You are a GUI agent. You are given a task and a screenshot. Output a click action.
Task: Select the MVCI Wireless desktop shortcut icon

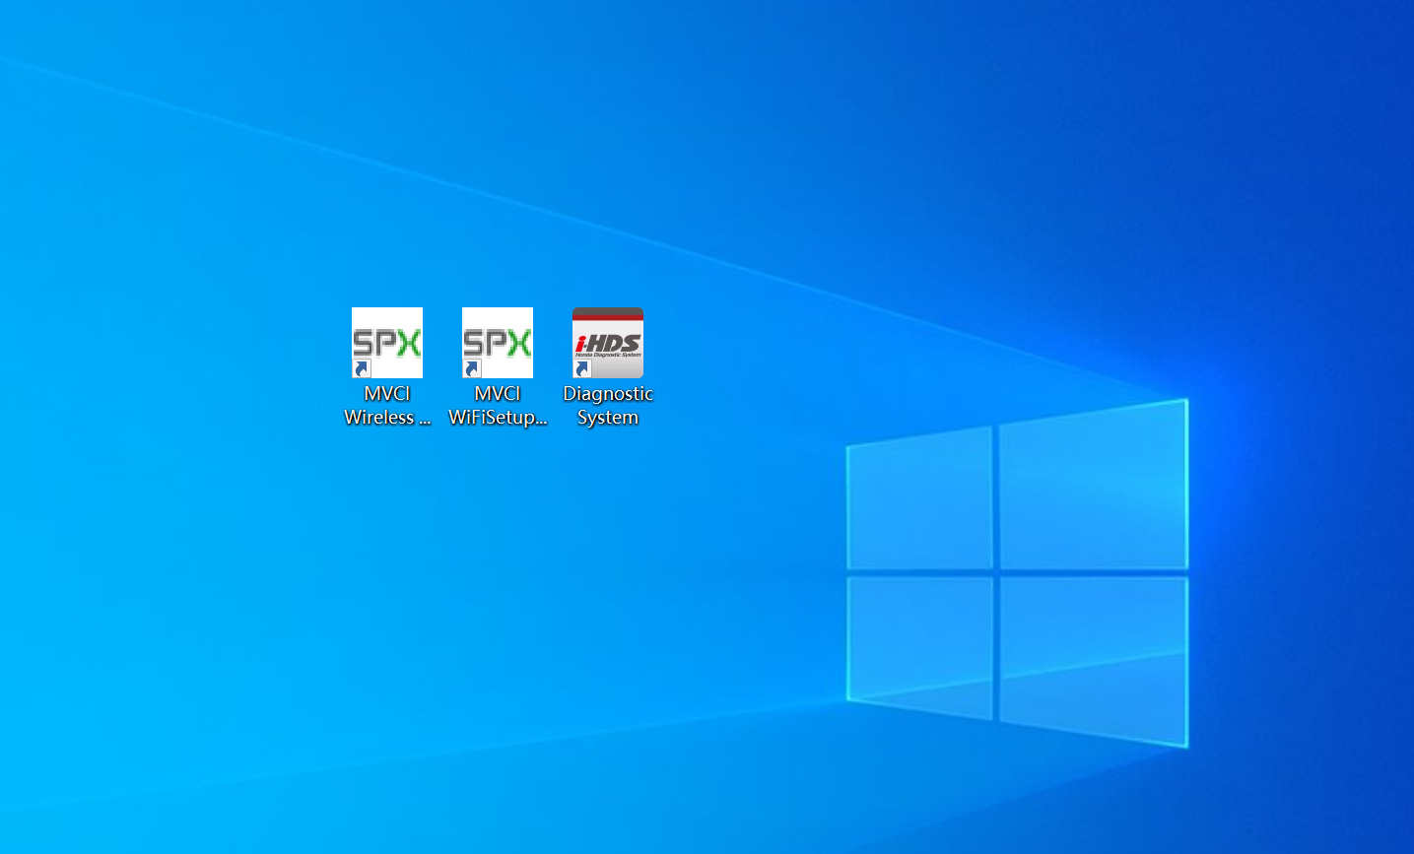[x=387, y=343]
